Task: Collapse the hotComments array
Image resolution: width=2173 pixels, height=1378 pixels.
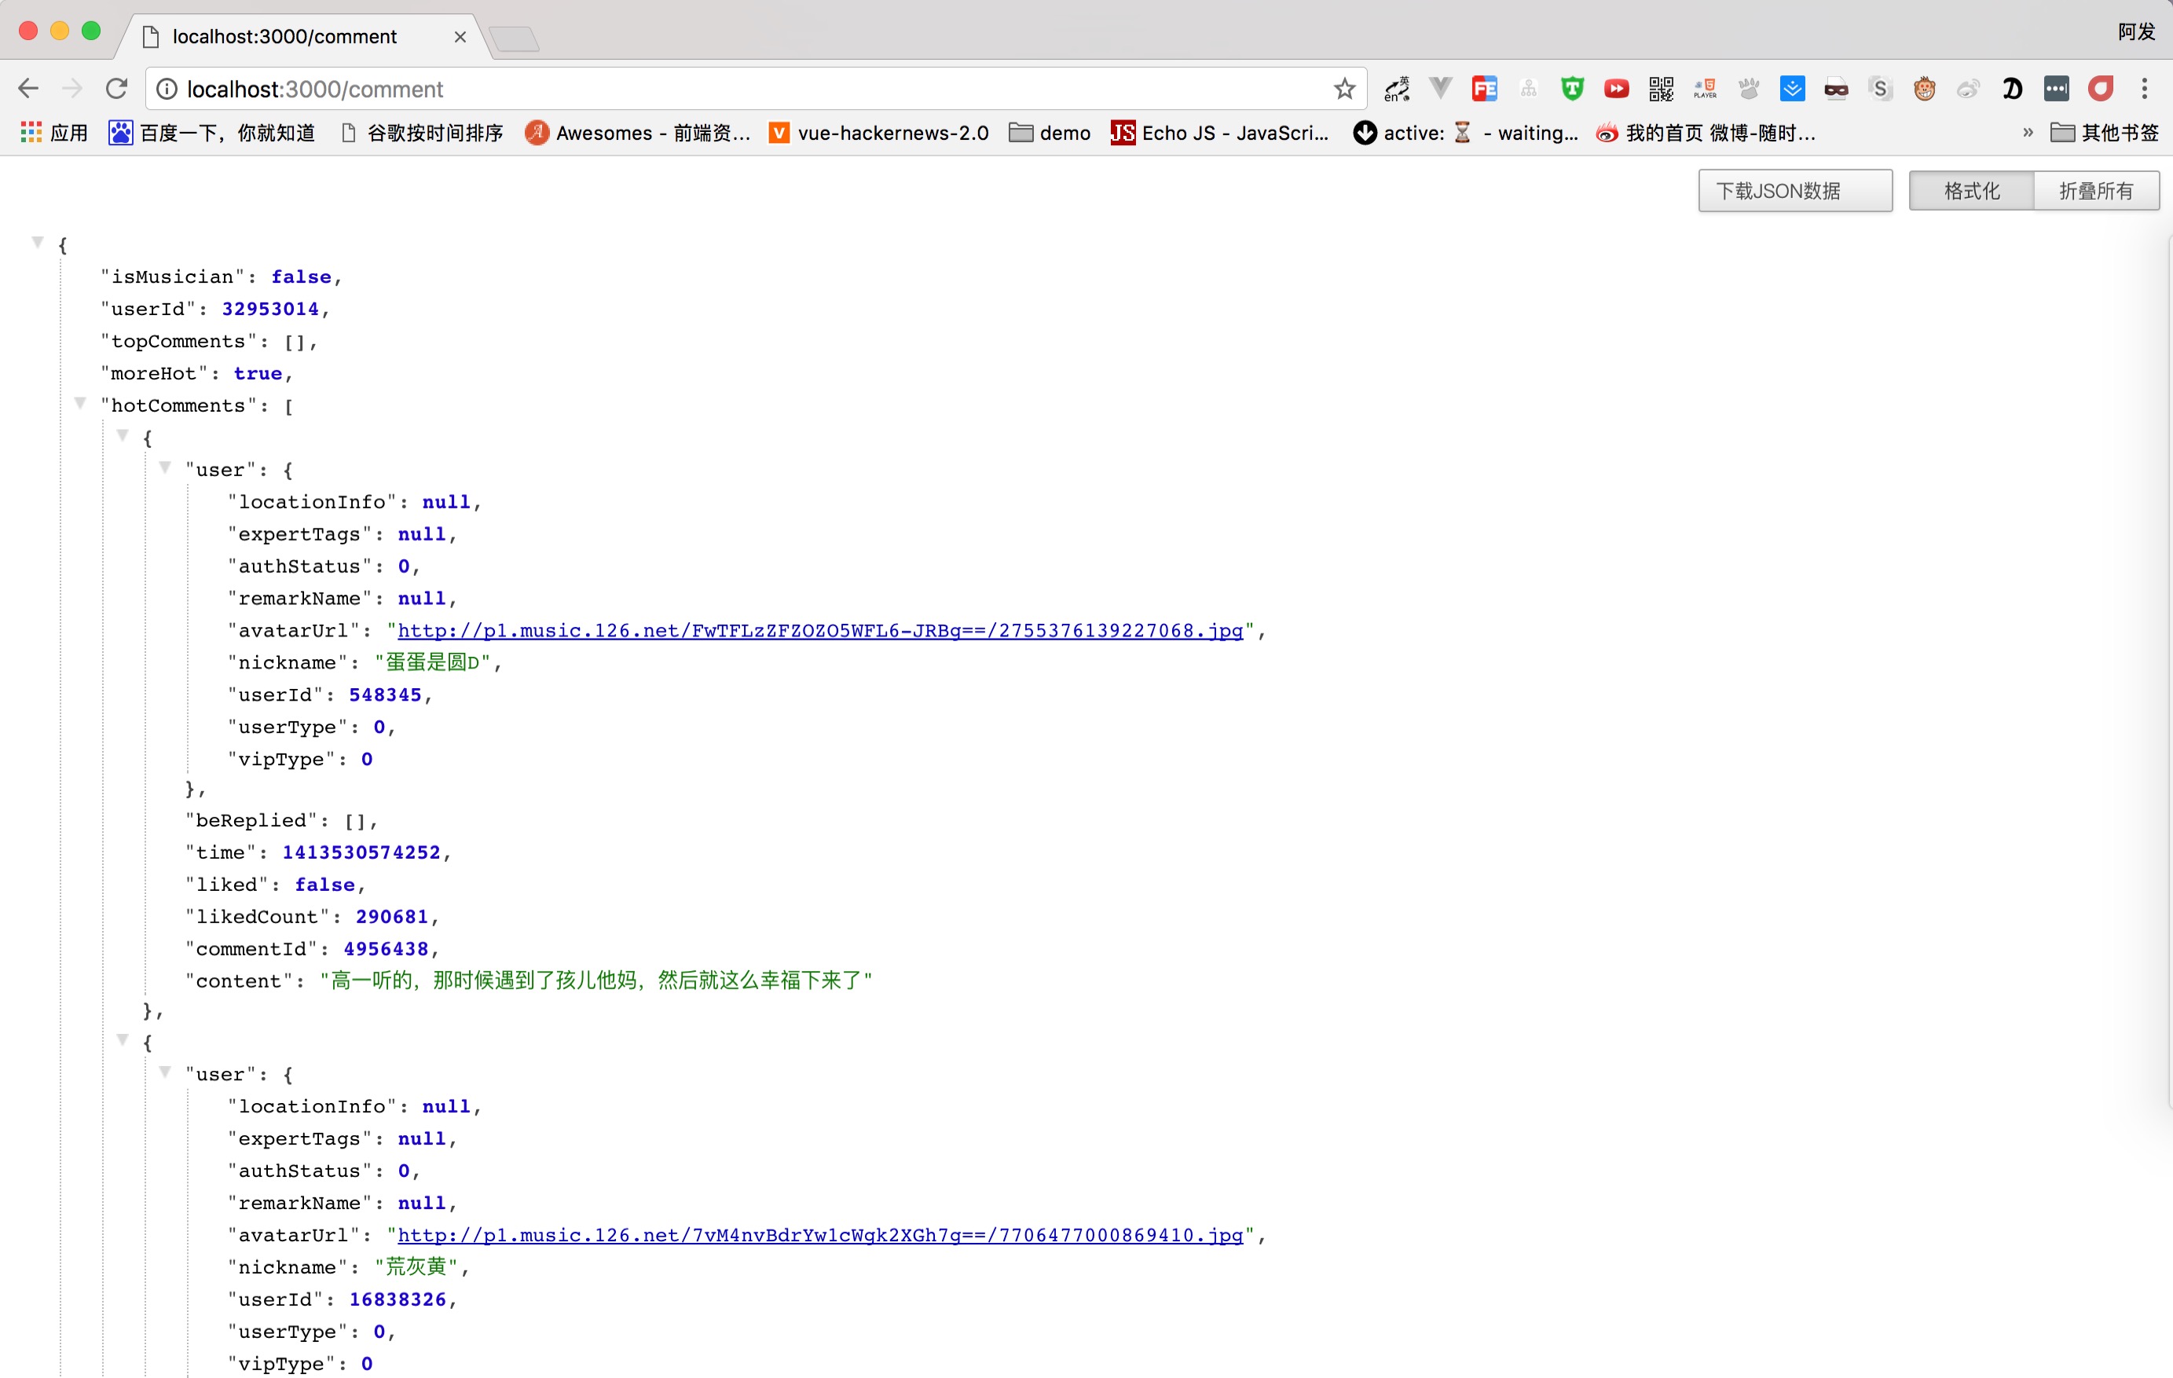Action: click(x=80, y=403)
